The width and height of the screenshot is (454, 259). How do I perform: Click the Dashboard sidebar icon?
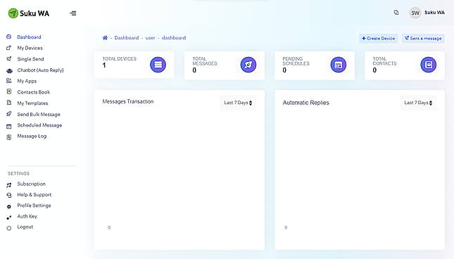click(x=9, y=37)
